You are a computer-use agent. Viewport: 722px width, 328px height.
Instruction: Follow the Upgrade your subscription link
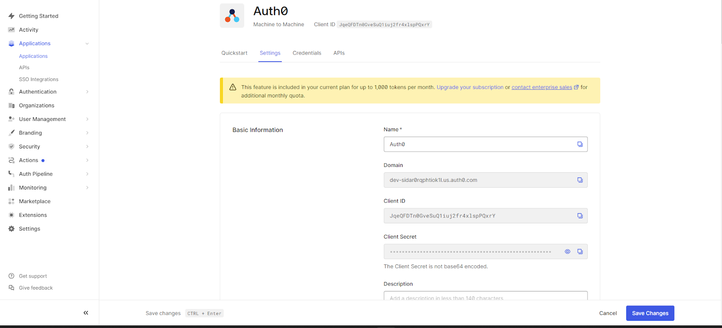[470, 87]
